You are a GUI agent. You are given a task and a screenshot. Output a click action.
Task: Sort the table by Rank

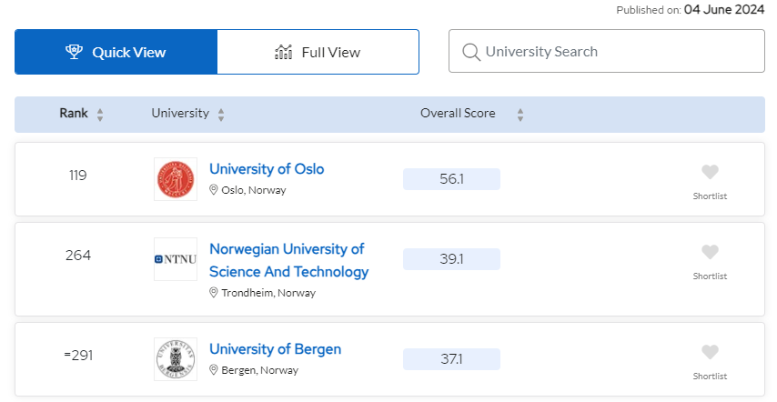[x=100, y=115]
